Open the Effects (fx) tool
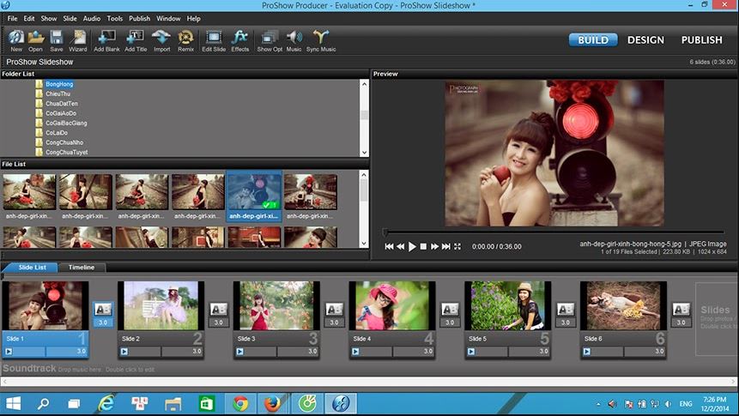 [239, 40]
